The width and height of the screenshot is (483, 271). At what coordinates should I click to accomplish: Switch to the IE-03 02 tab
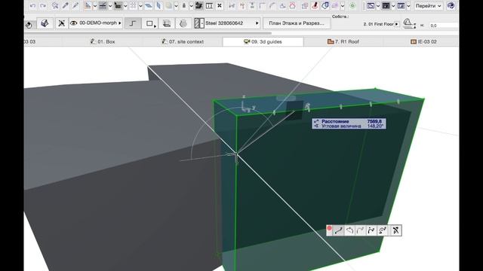click(423, 41)
